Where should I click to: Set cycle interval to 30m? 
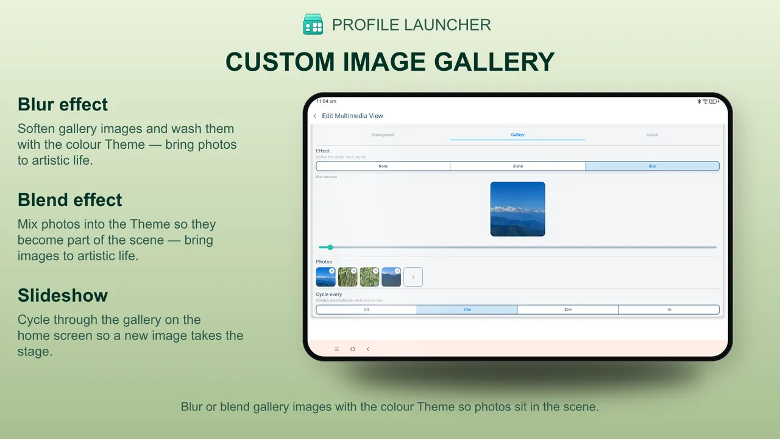tap(568, 310)
